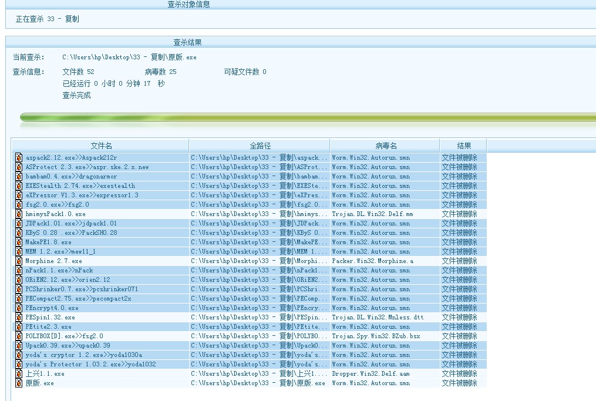This screenshot has height=401, width=596.
Task: Sort results by the 结果 column header
Action: pos(463,146)
